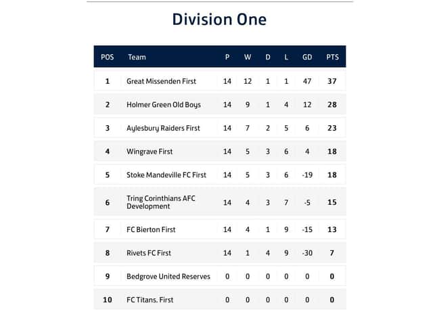The image size is (433, 324).
Task: Click Rivets FC First team name
Action: tap(149, 253)
